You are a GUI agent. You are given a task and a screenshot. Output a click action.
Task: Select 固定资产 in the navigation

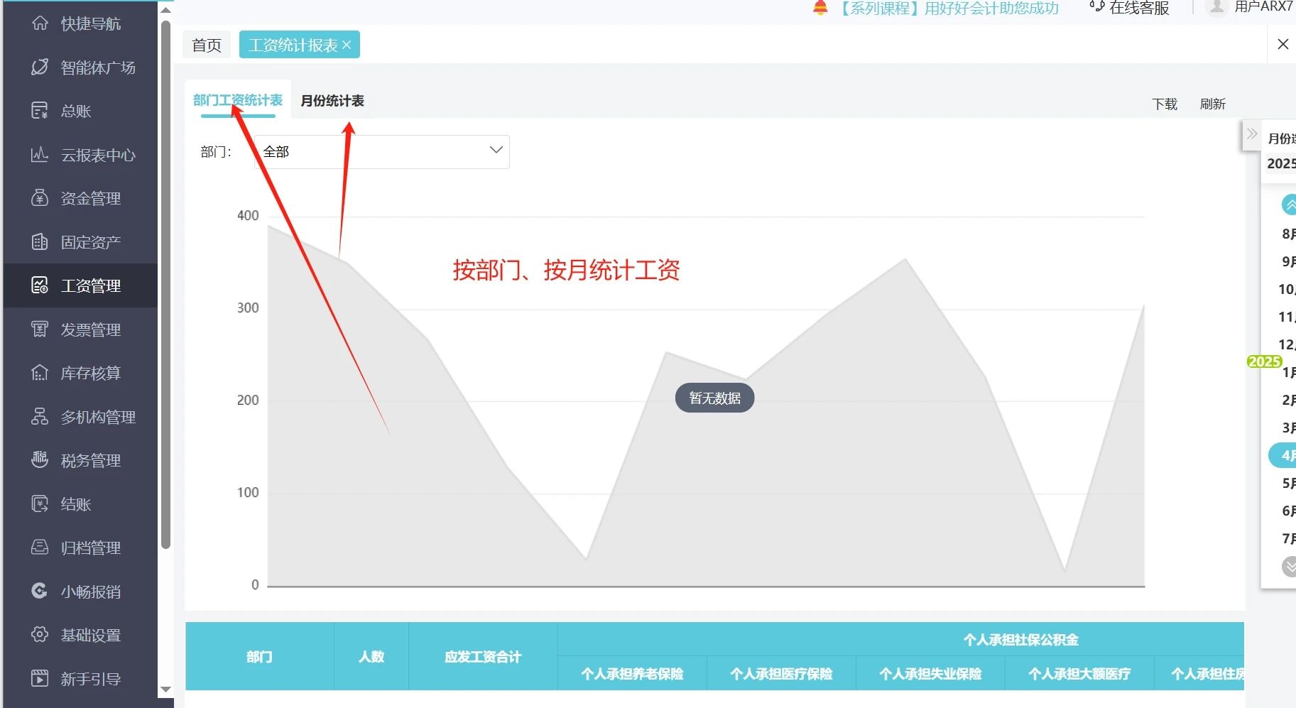click(89, 241)
